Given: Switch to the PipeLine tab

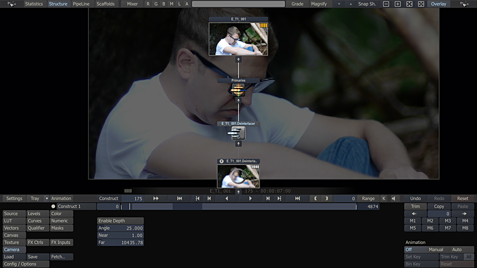Looking at the screenshot, I should 81,4.
